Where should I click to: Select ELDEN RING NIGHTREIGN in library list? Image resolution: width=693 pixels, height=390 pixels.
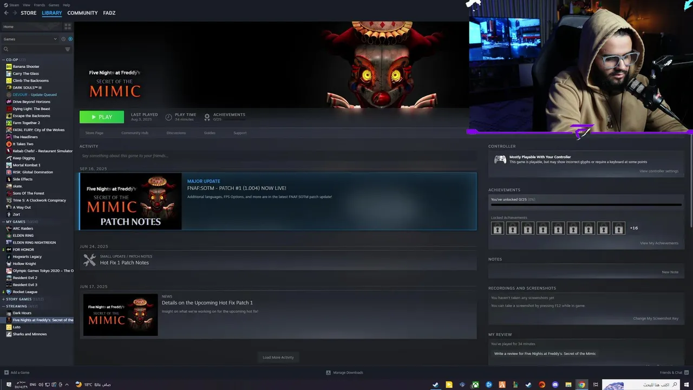click(x=34, y=243)
